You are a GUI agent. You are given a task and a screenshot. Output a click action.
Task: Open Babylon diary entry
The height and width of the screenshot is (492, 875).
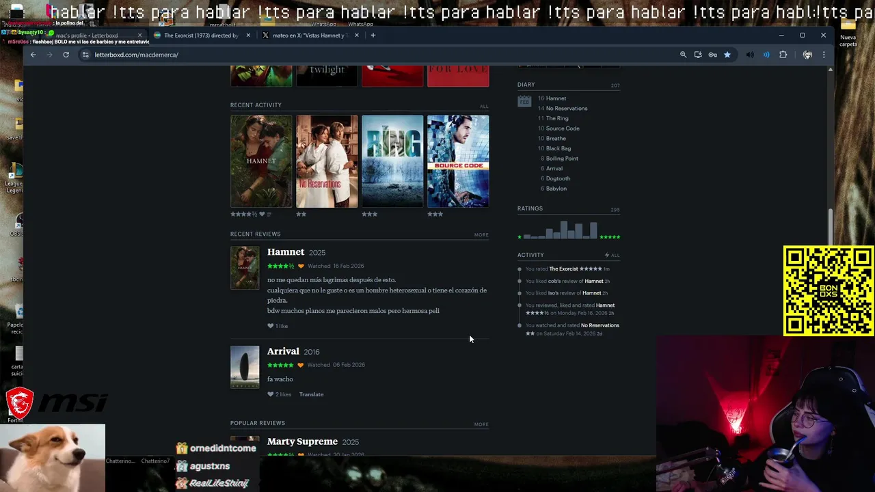(x=556, y=189)
